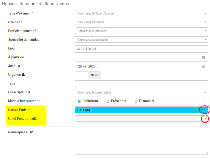Image resolution: width=210 pixels, height=159 pixels.
Task: Click the red bell Urgence icon
Action: (x=23, y=75)
